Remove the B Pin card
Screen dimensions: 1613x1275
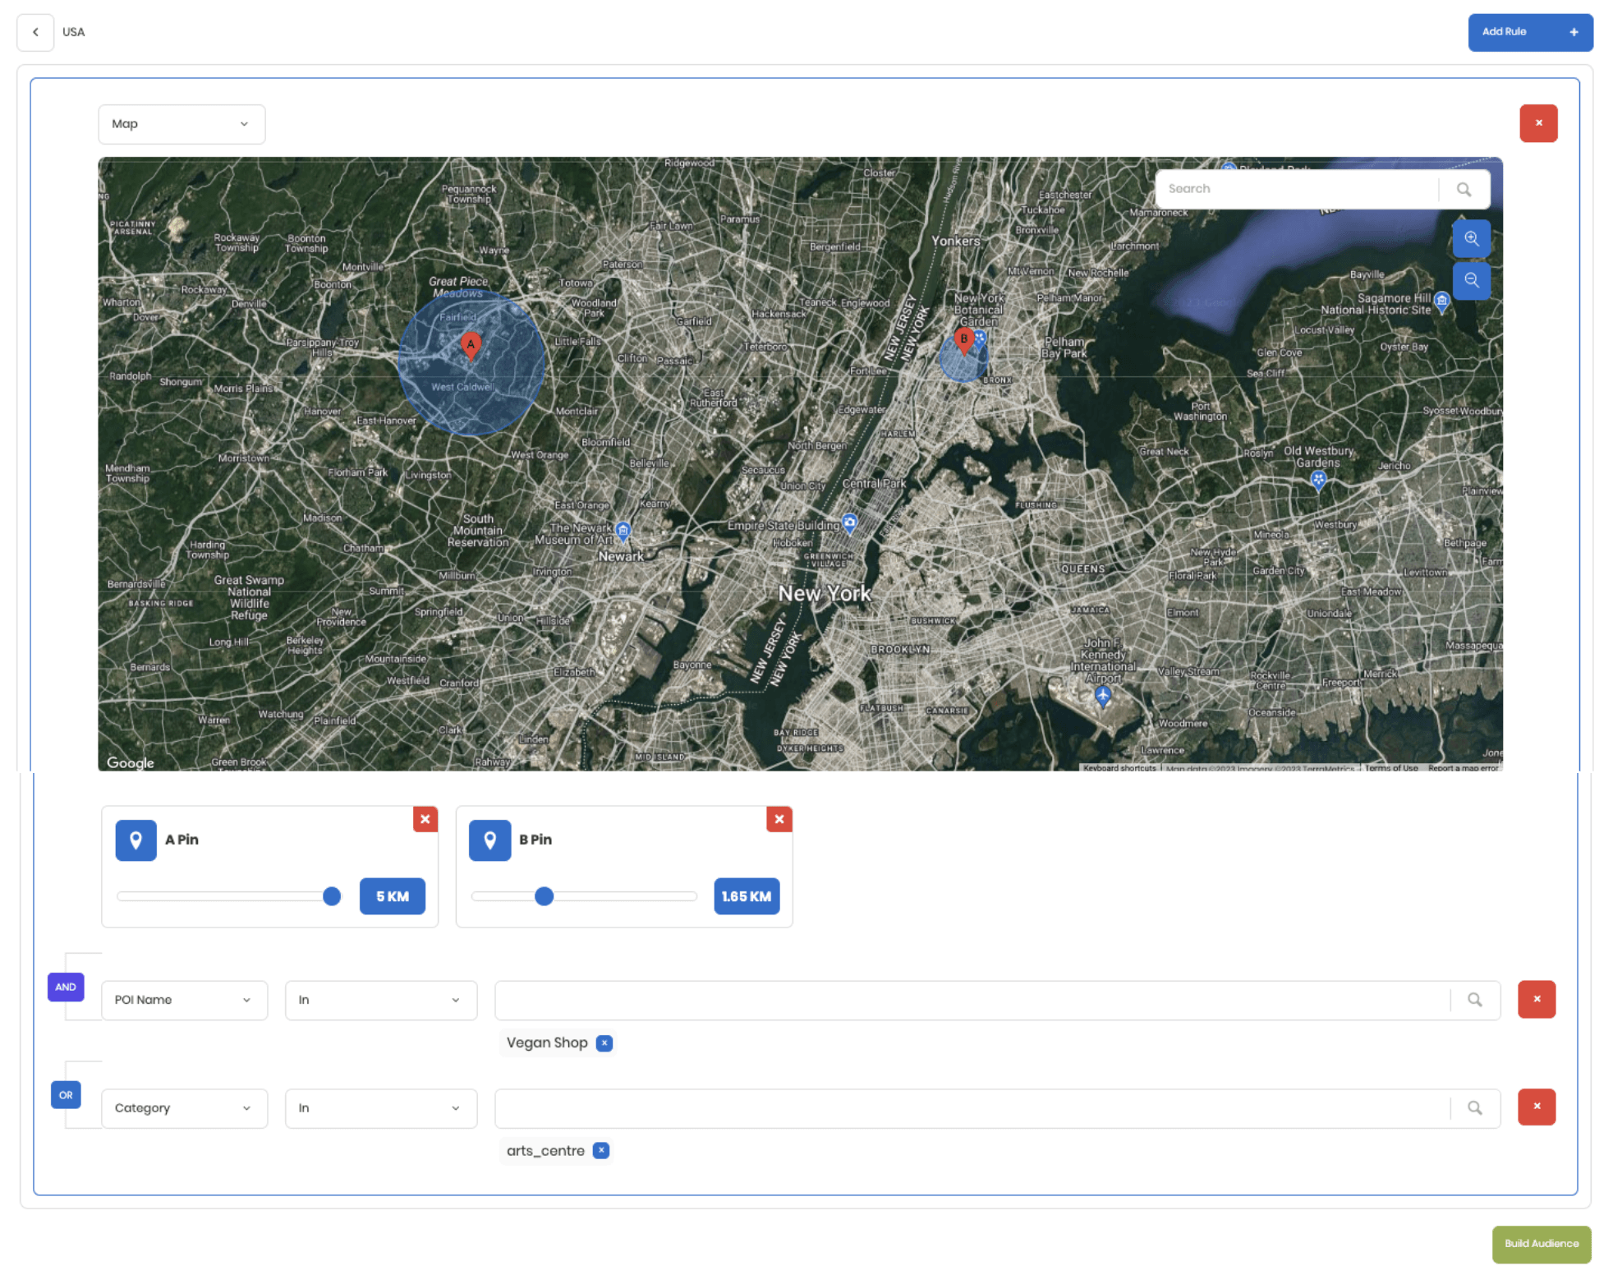tap(779, 819)
